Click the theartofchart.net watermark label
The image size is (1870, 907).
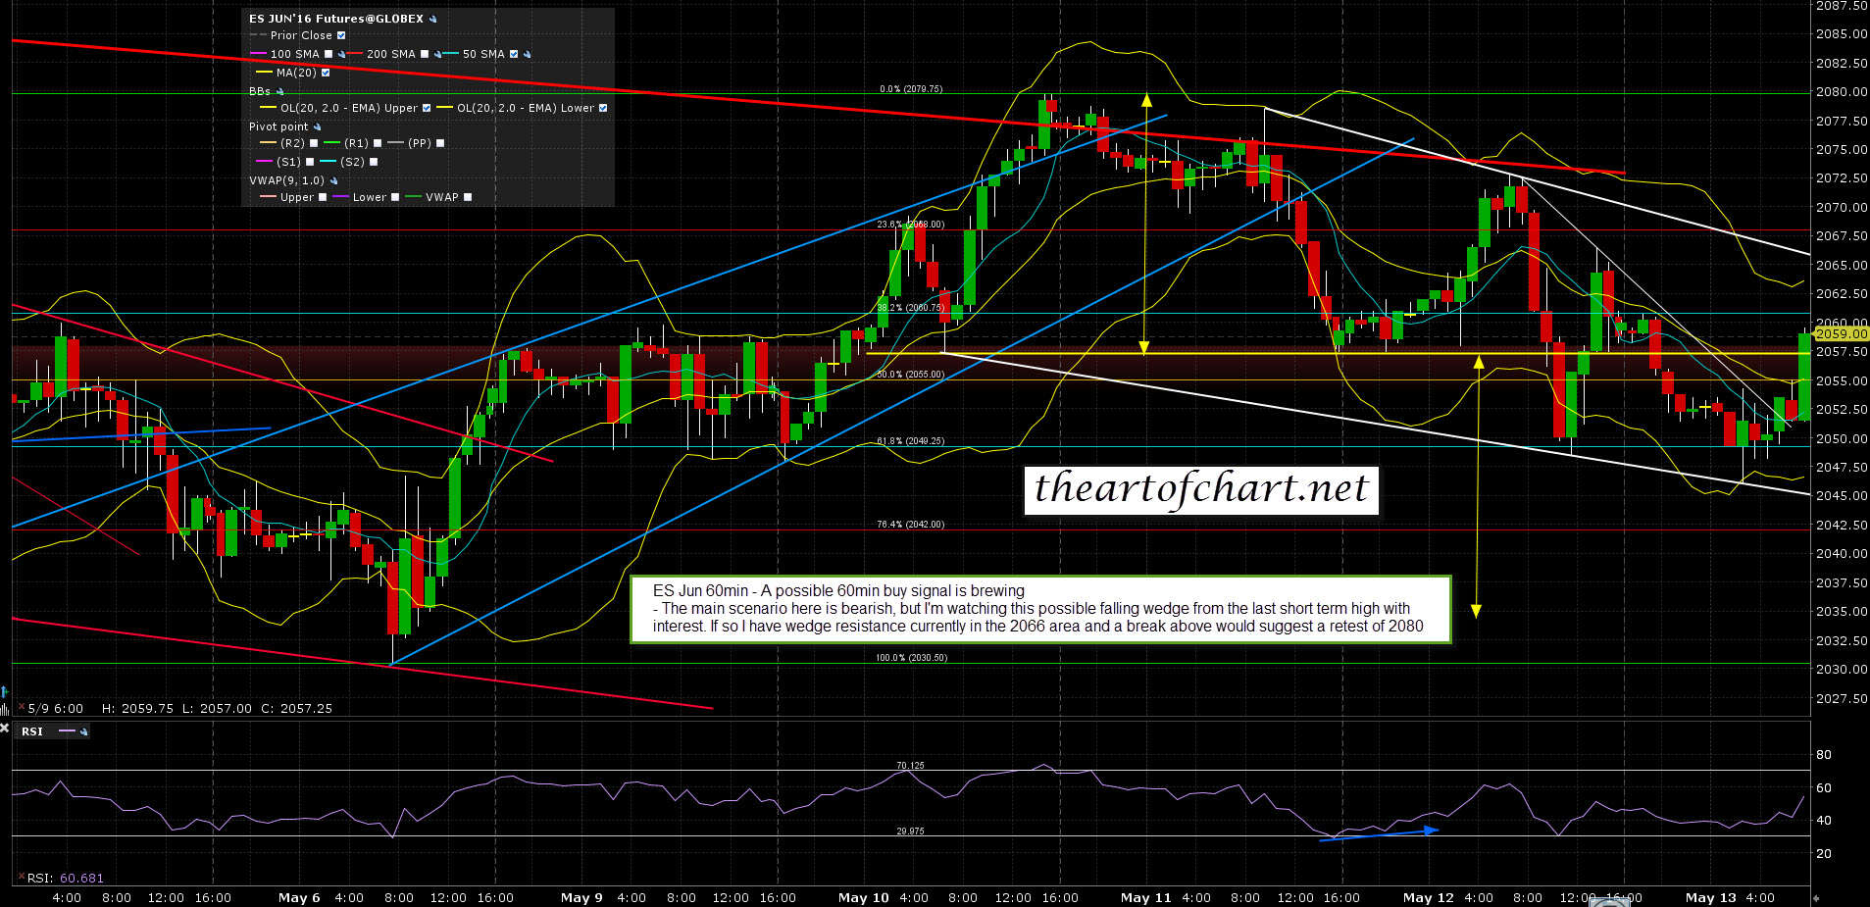click(1200, 488)
